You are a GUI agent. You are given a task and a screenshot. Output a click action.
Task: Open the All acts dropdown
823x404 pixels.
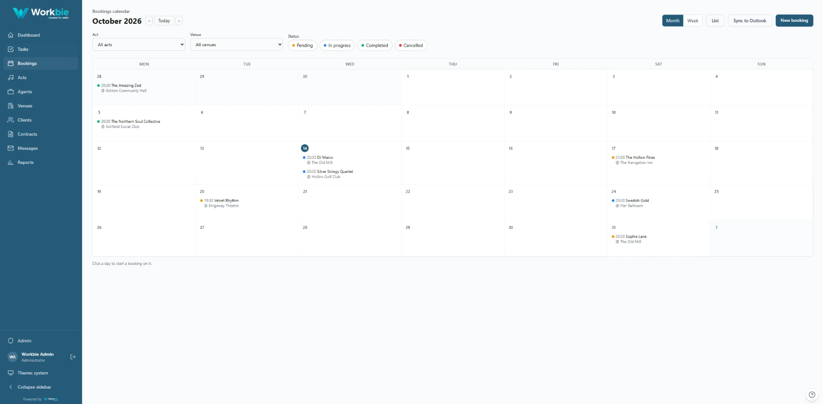[x=138, y=45]
